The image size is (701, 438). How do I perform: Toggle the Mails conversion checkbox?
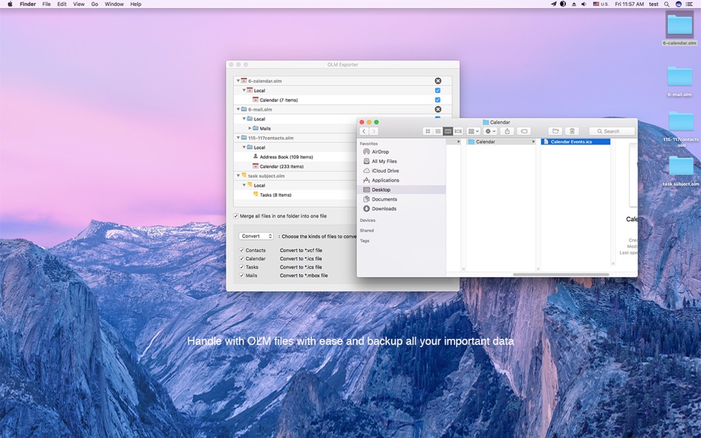(241, 275)
